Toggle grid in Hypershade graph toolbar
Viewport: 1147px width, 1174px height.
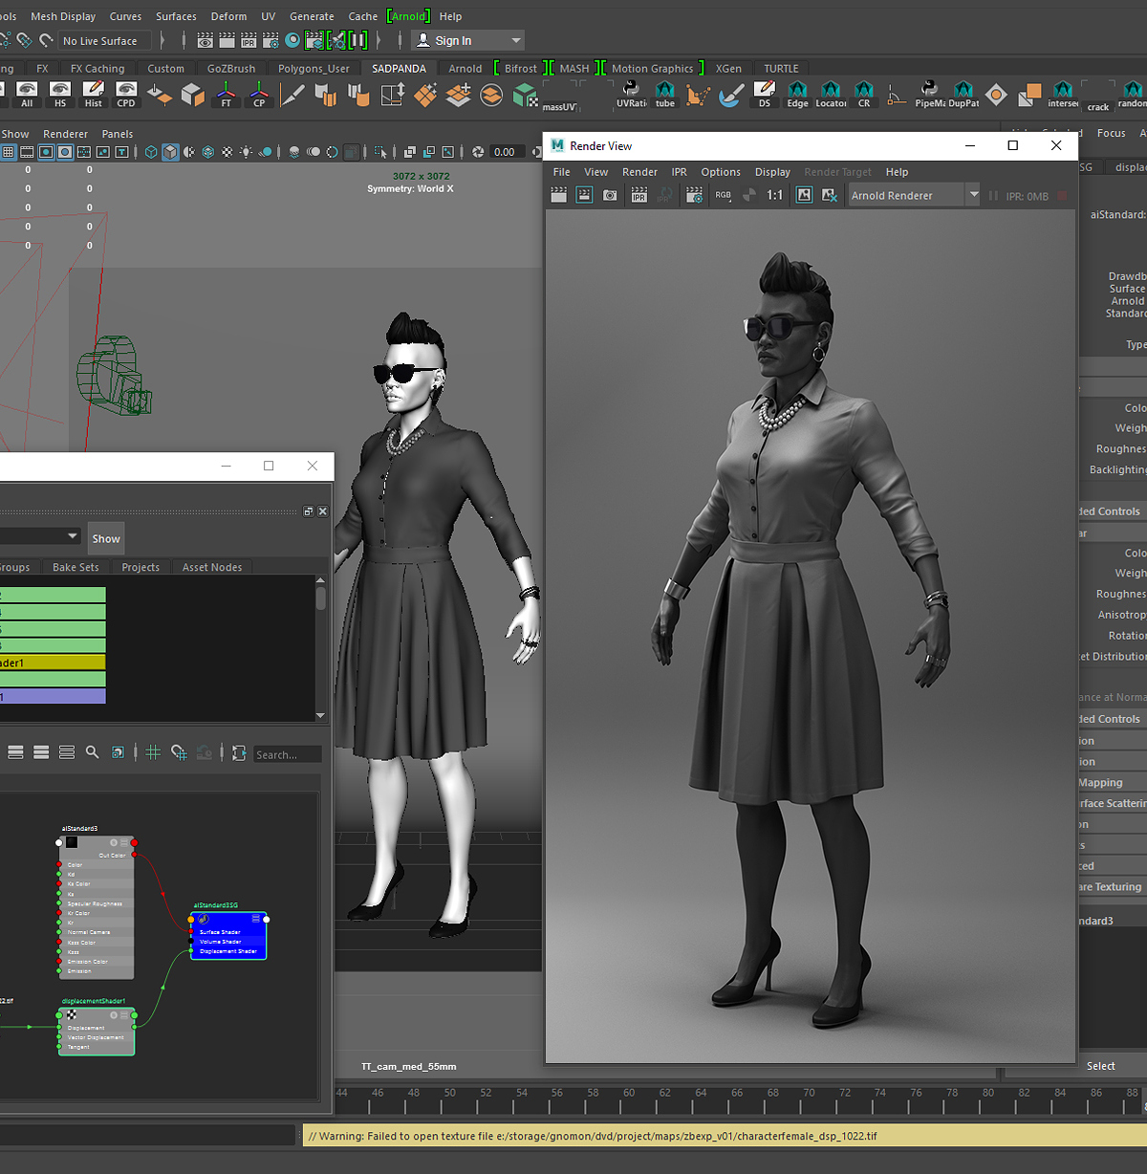coord(153,753)
